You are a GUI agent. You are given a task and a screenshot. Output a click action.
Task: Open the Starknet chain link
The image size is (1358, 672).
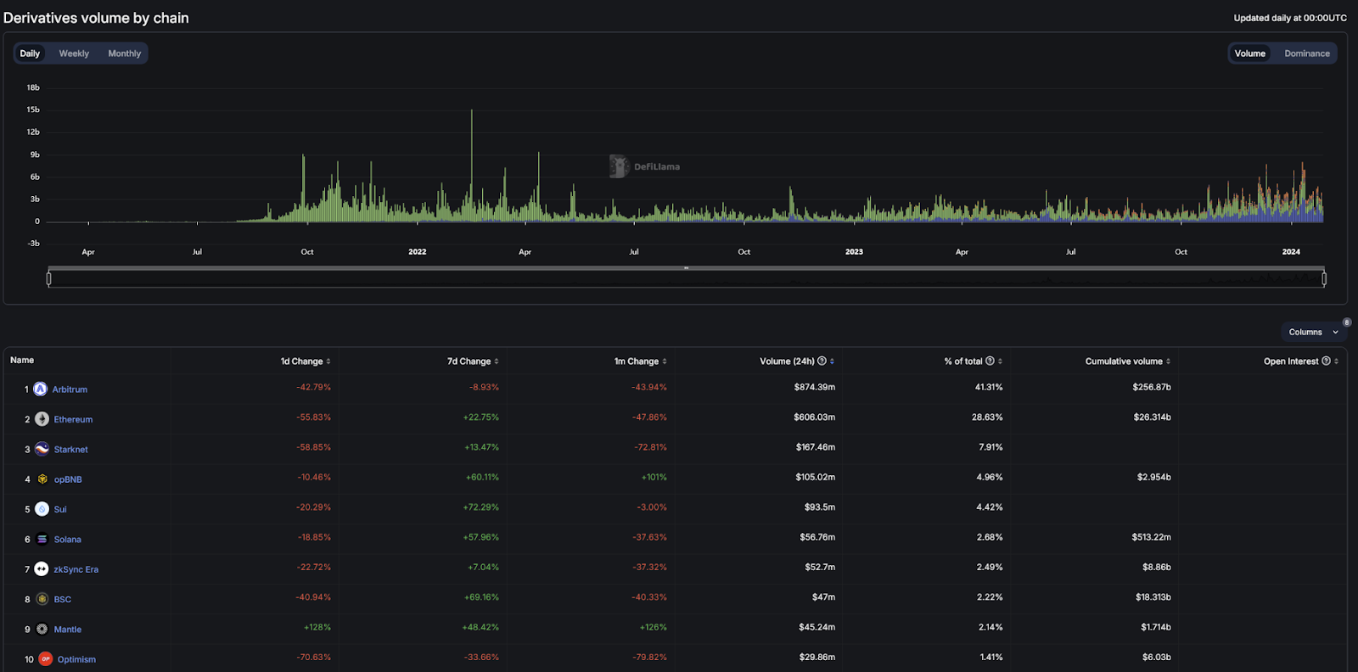click(x=70, y=450)
